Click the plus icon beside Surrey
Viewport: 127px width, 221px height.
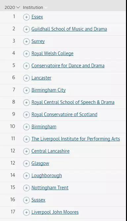26,42
